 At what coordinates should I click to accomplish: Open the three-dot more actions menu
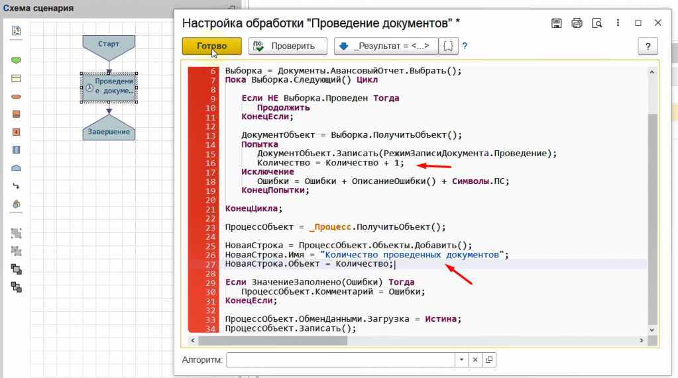618,23
